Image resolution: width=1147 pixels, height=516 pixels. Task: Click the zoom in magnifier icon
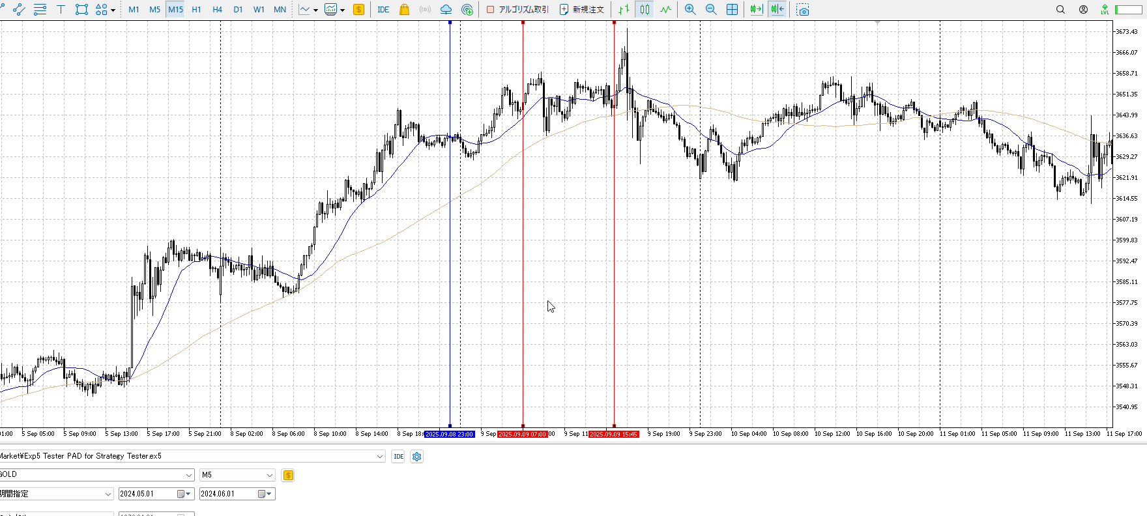point(690,9)
